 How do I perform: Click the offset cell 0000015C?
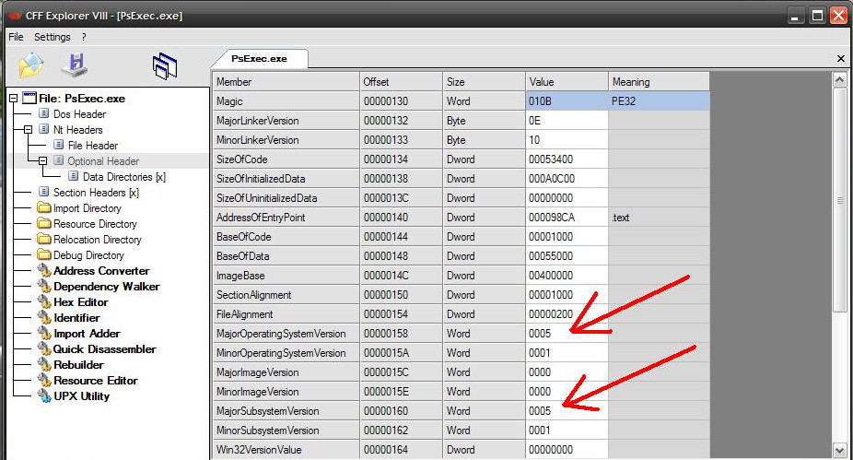pyautogui.click(x=401, y=372)
